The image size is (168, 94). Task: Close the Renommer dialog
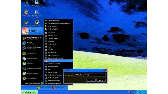coord(106,71)
